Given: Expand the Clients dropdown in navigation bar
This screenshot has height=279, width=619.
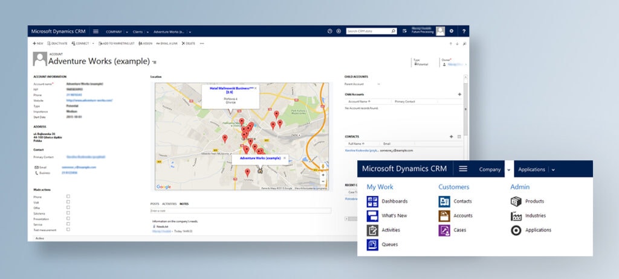Looking at the screenshot, I should 147,31.
